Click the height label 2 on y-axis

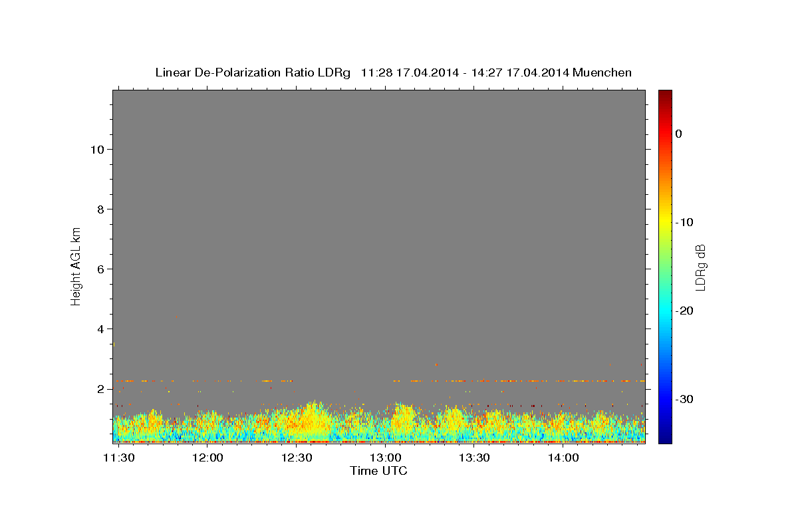[100, 388]
